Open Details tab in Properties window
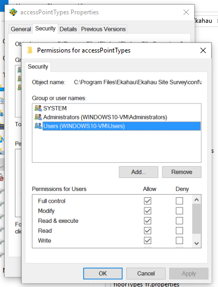 coord(68,29)
